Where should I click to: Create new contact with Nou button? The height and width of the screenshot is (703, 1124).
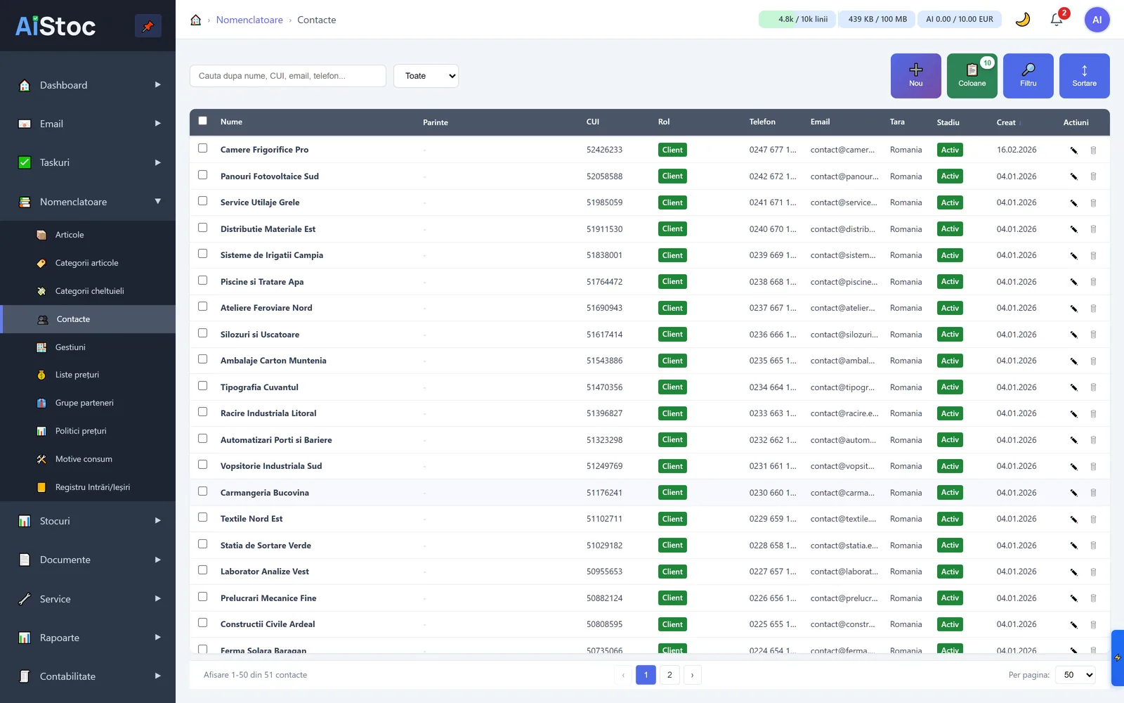coord(916,76)
